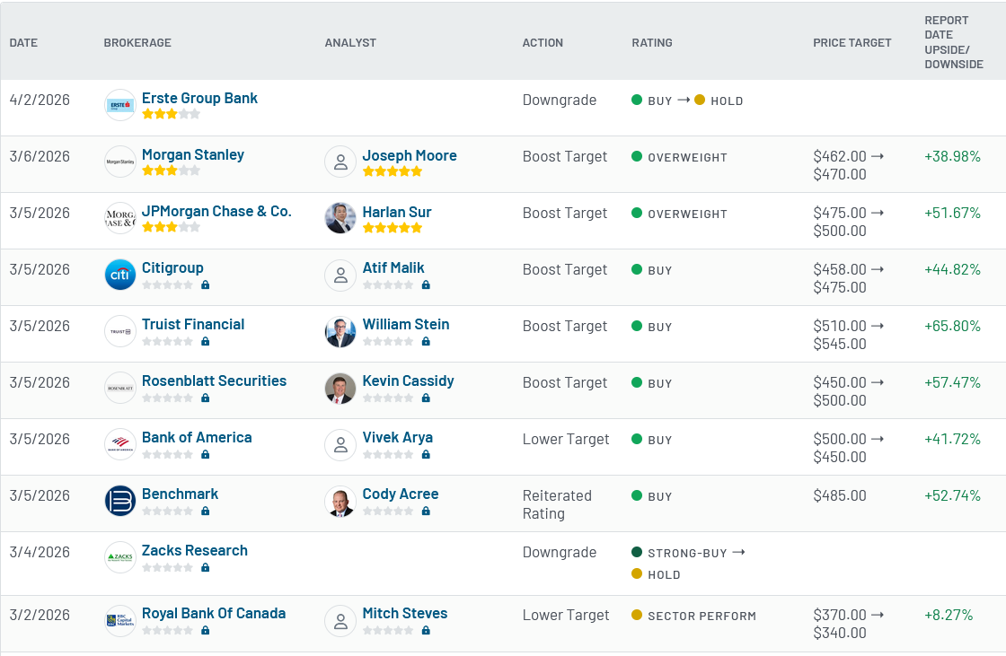Click the lock icon under Royal Bank Of Canada

[x=206, y=630]
